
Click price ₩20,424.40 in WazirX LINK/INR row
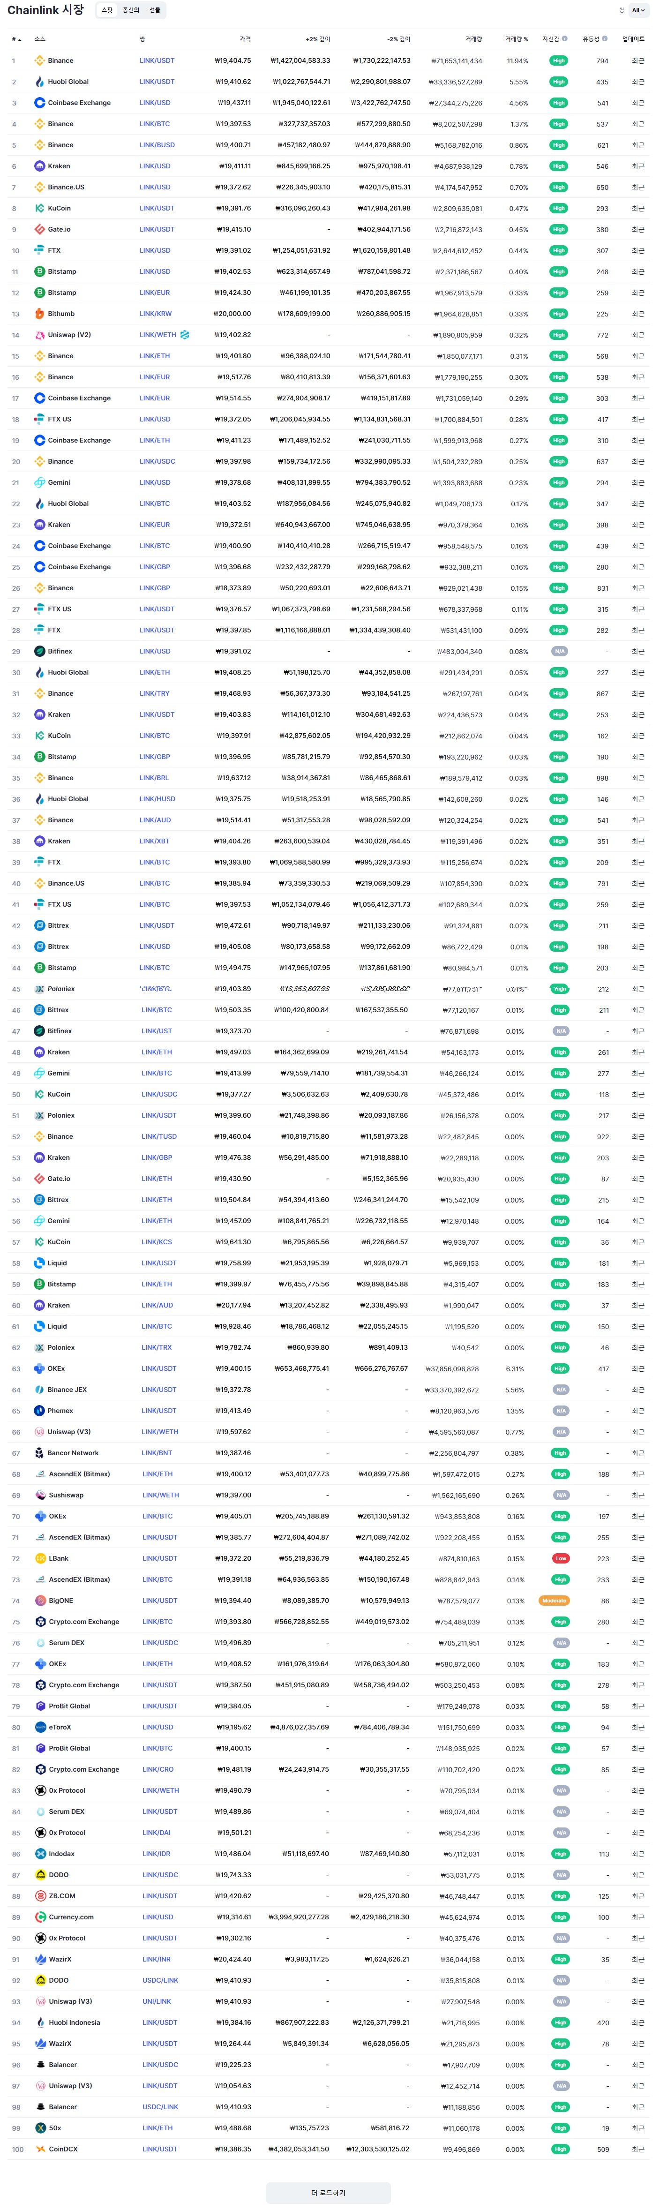click(232, 1960)
